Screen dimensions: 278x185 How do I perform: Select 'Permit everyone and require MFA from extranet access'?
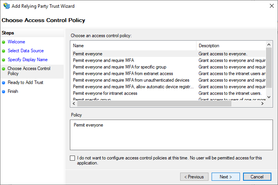tap(123, 74)
